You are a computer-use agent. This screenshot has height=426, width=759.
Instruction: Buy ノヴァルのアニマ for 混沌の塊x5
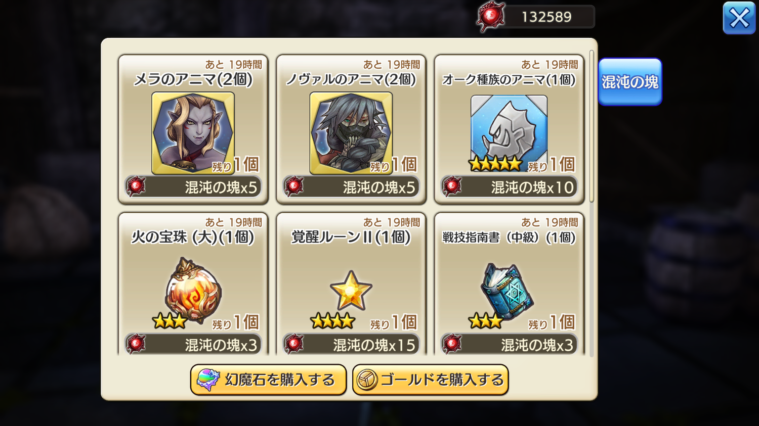[351, 187]
